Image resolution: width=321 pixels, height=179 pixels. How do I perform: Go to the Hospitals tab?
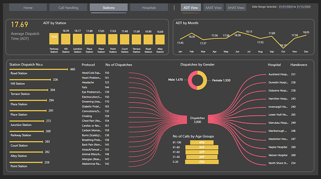(149, 7)
